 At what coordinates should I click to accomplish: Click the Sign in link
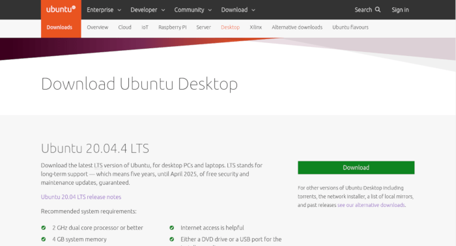point(400,10)
